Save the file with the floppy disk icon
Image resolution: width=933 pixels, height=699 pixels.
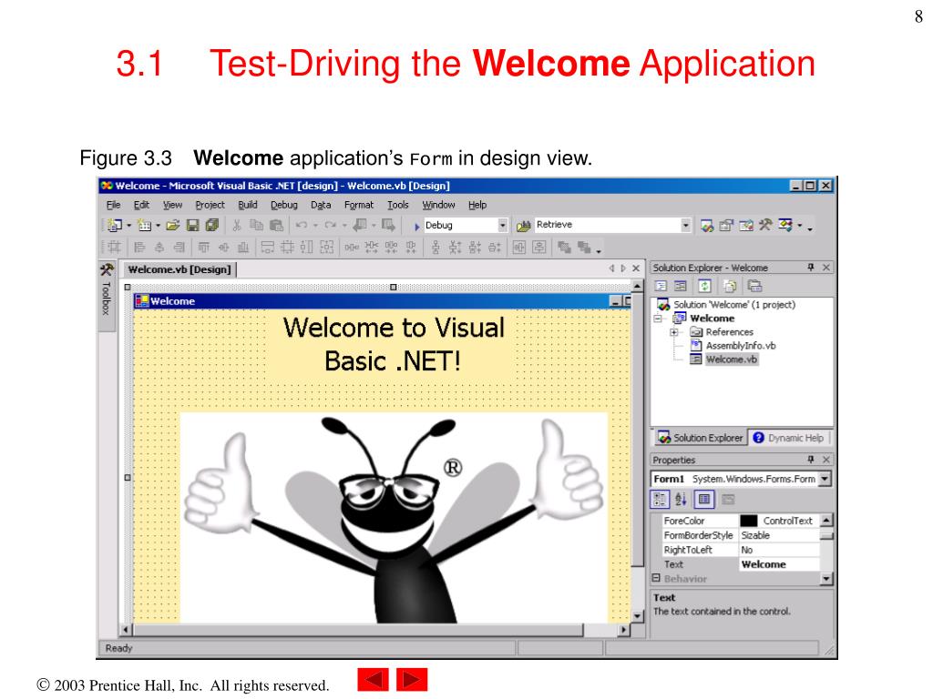click(192, 226)
